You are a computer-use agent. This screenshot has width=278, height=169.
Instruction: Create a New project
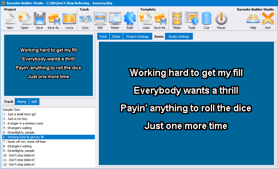(x=10, y=21)
